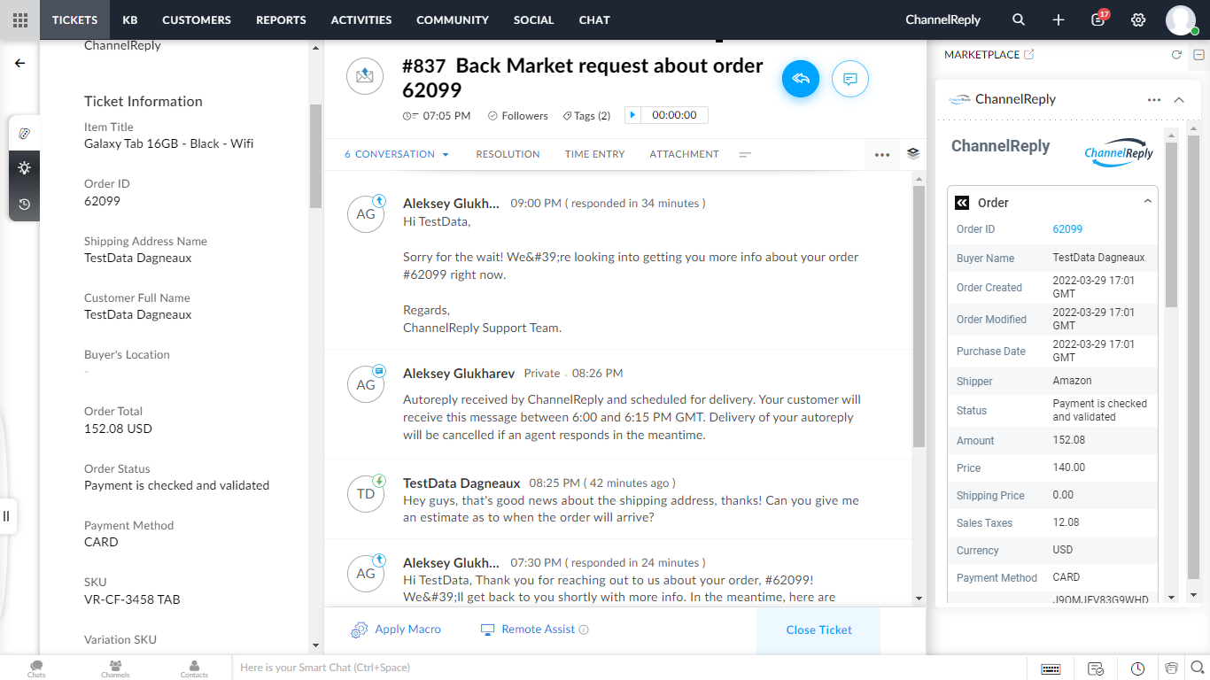Click the plus add-new icon
The width and height of the screenshot is (1210, 680).
point(1059,19)
